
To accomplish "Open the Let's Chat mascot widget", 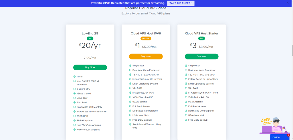I will click(274, 125).
